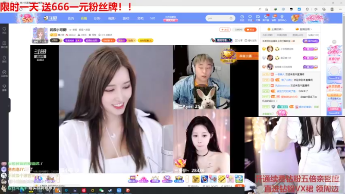Open Steam from the taskbar
Image resolution: width=345 pixels, height=194 pixels.
tap(110, 191)
